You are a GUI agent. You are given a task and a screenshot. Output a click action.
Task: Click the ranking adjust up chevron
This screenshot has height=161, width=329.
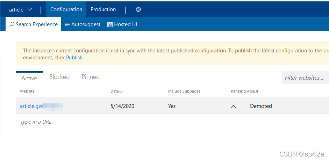pos(234,107)
